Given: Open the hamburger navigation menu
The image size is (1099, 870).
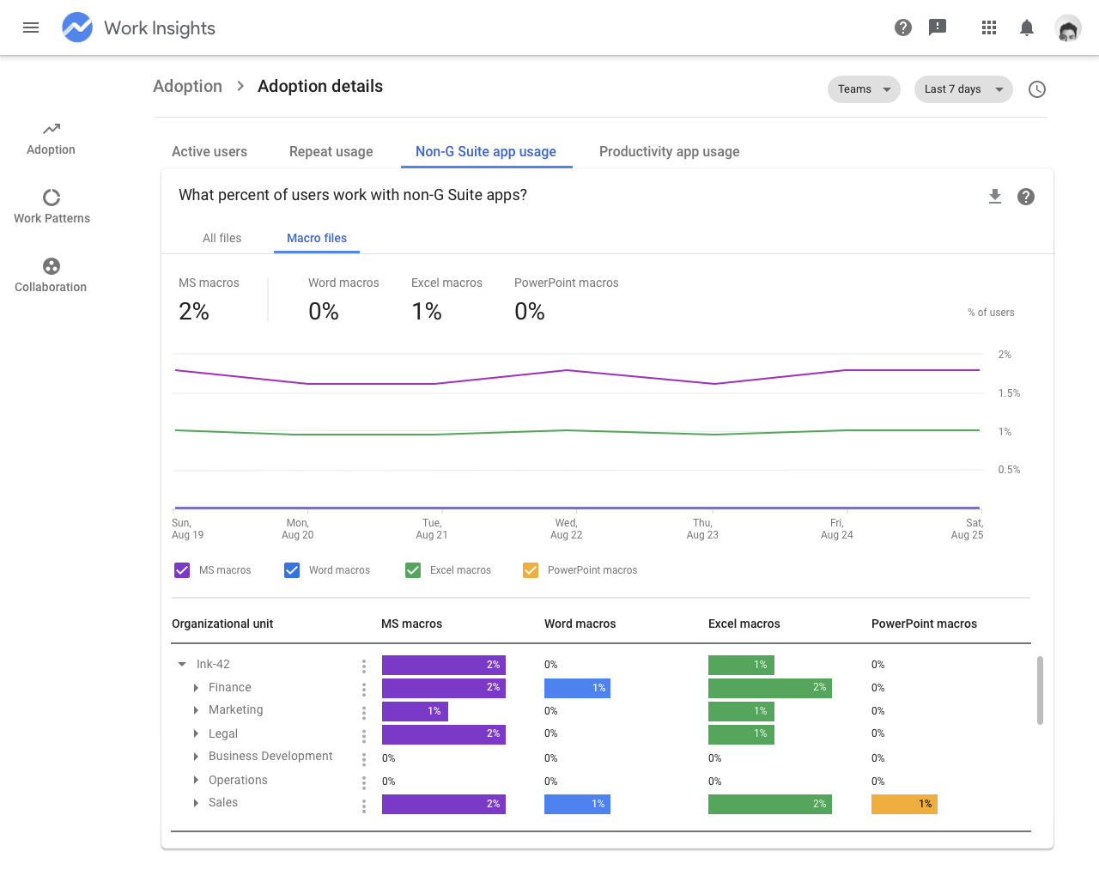Looking at the screenshot, I should tap(31, 27).
